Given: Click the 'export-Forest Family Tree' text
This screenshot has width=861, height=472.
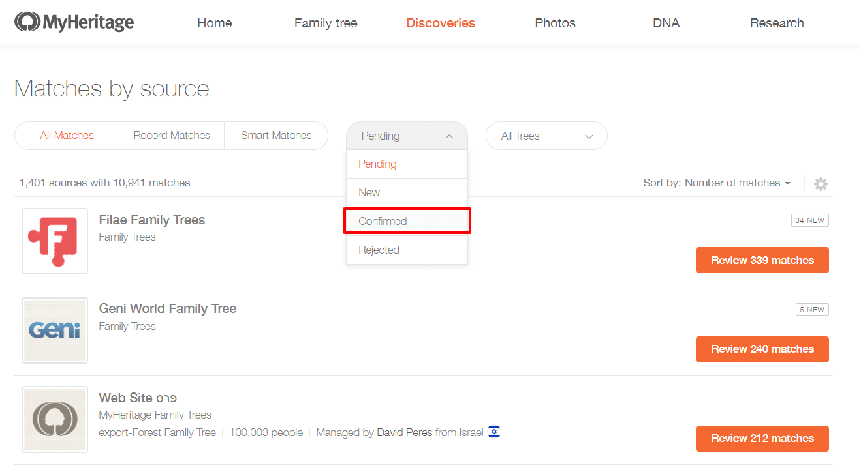Looking at the screenshot, I should coord(157,432).
